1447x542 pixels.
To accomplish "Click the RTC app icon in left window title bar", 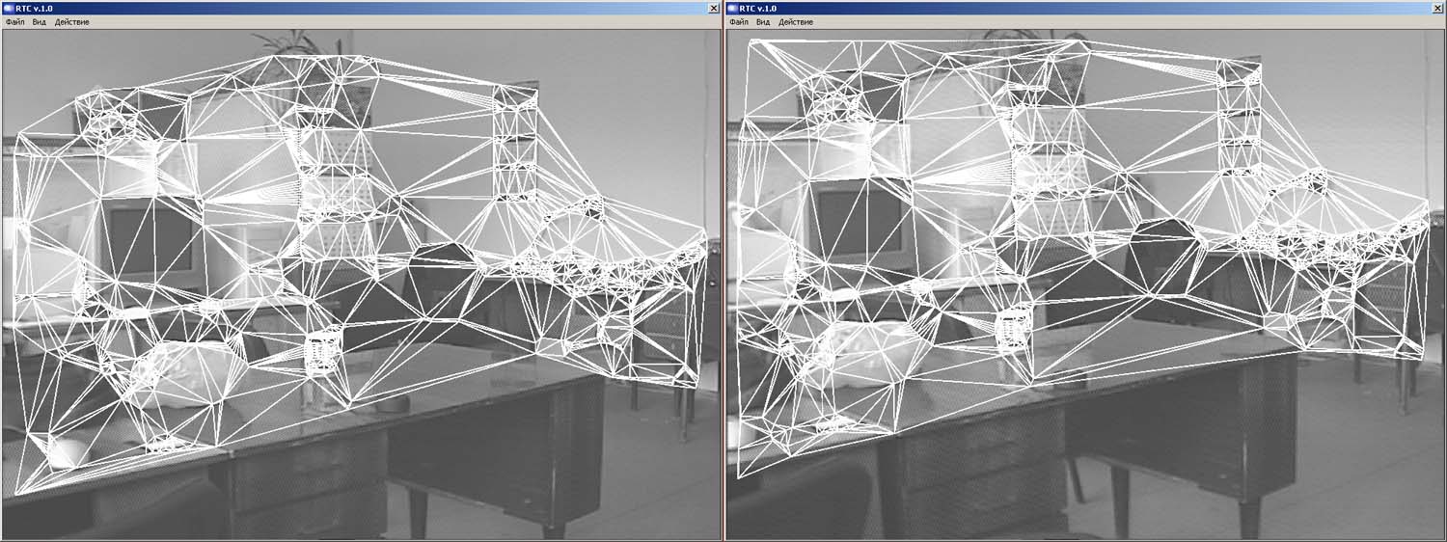I will (8, 8).
